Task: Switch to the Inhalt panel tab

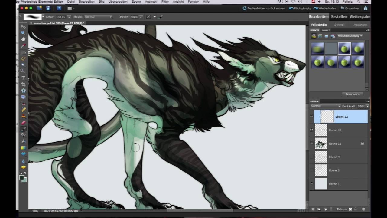Action: click(x=326, y=30)
